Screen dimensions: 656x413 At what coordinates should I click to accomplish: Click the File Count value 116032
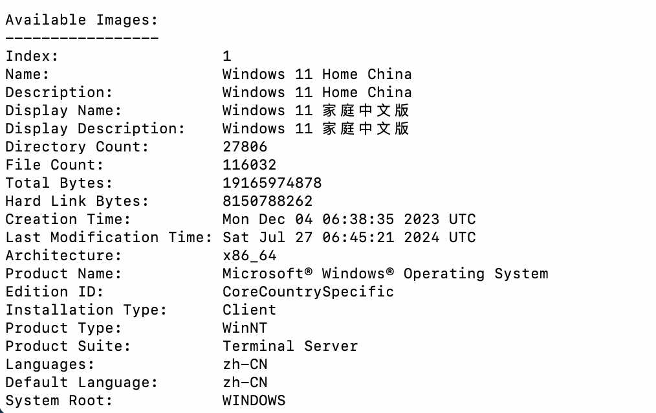pos(249,165)
